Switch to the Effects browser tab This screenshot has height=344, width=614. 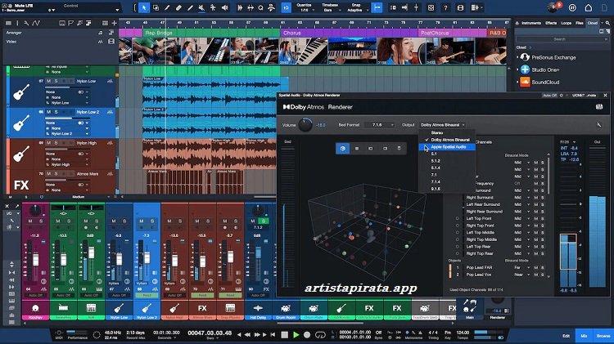tap(551, 23)
